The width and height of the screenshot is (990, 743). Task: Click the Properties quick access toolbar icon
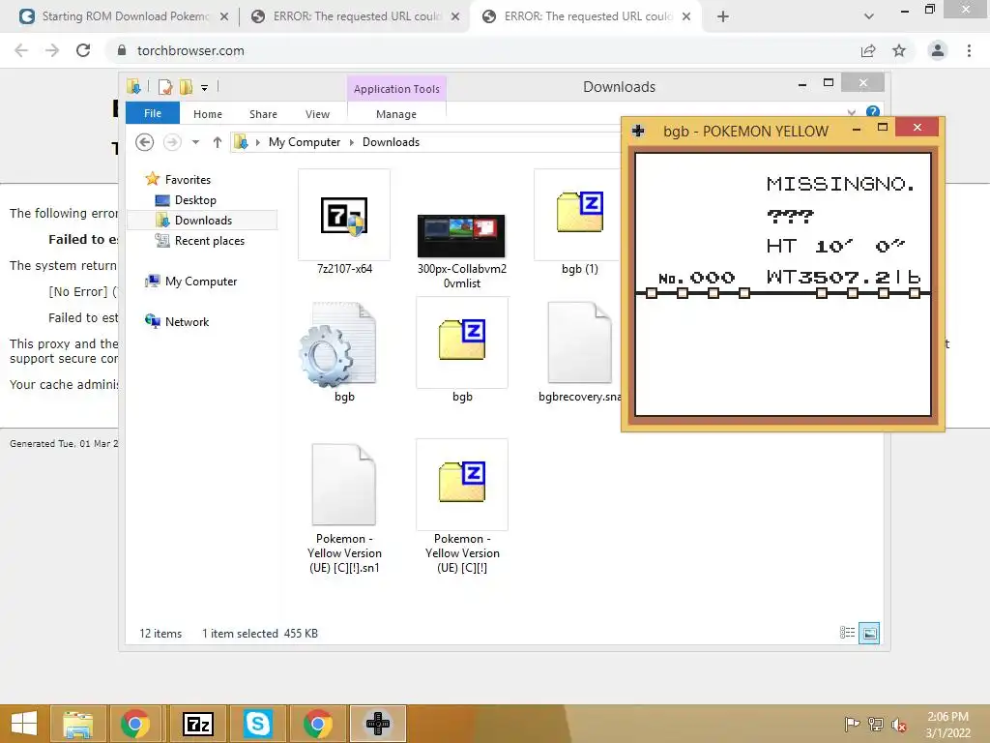pyautogui.click(x=165, y=86)
